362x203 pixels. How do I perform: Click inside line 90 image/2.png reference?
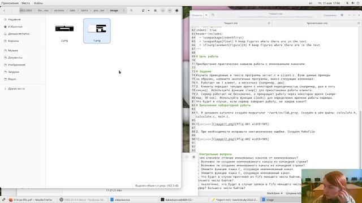224,139
